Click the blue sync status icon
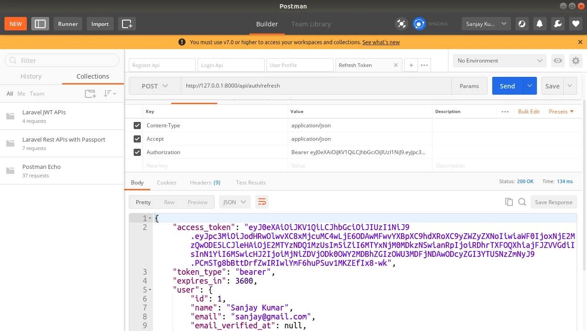 [x=419, y=24]
